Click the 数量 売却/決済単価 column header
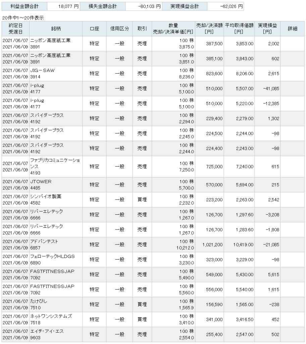 173,29
